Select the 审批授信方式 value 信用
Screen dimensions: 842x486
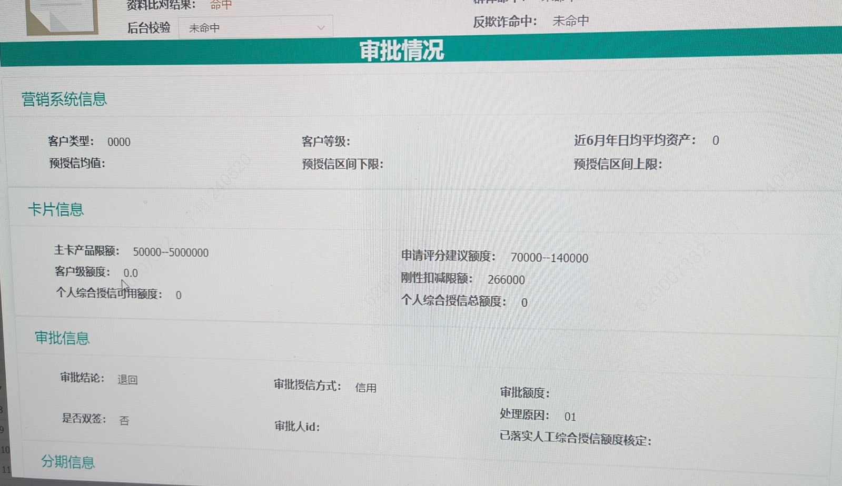(x=365, y=388)
